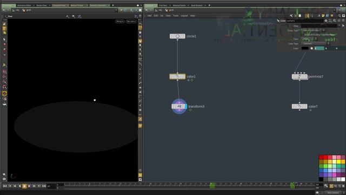
Task: Play animation backward
Action: tap(19, 186)
